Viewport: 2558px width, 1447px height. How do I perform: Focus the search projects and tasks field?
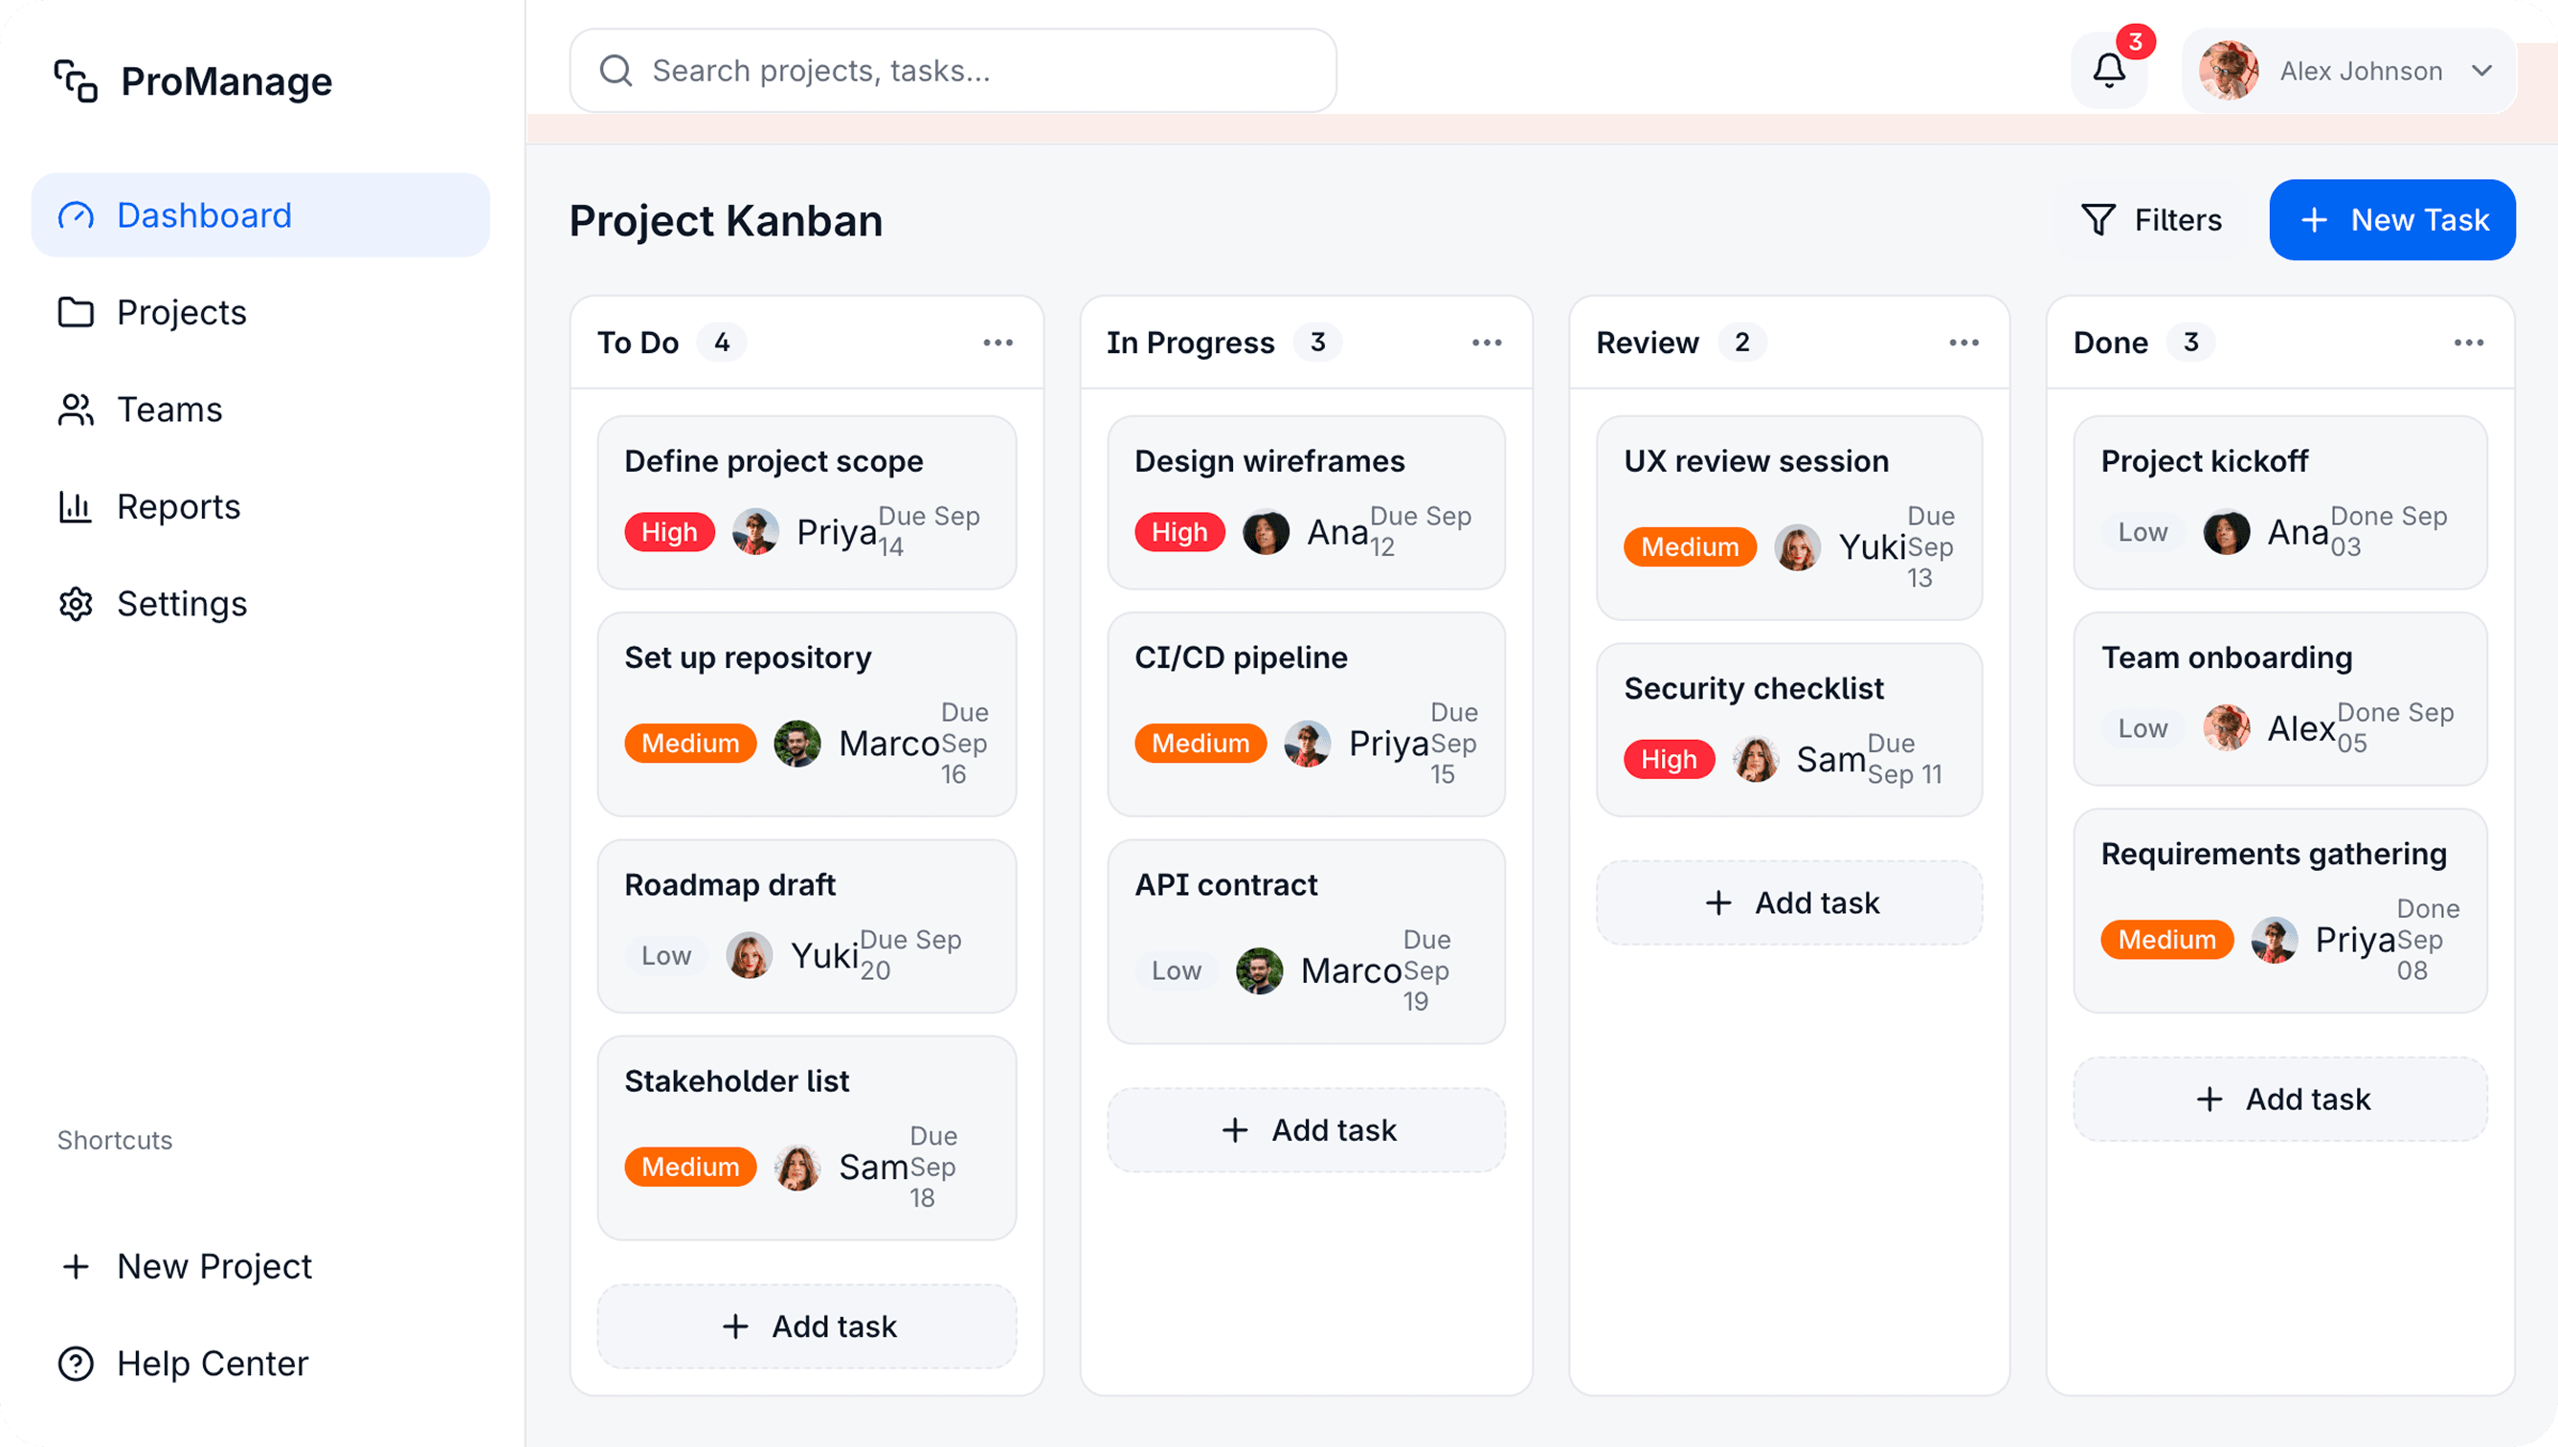(953, 71)
